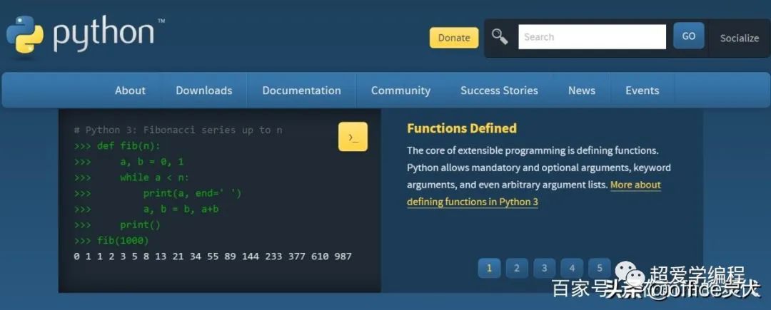
Task: Open the Events menu
Action: coord(642,91)
